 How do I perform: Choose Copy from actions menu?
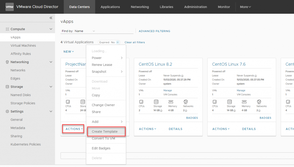(x=106, y=95)
